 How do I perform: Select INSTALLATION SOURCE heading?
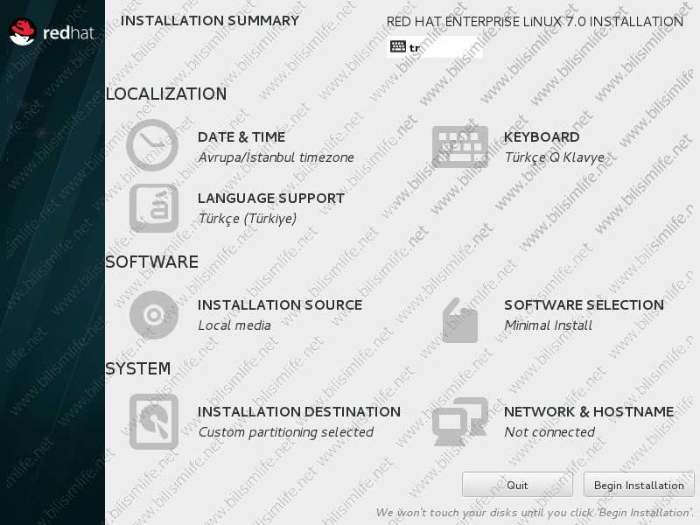click(x=280, y=304)
